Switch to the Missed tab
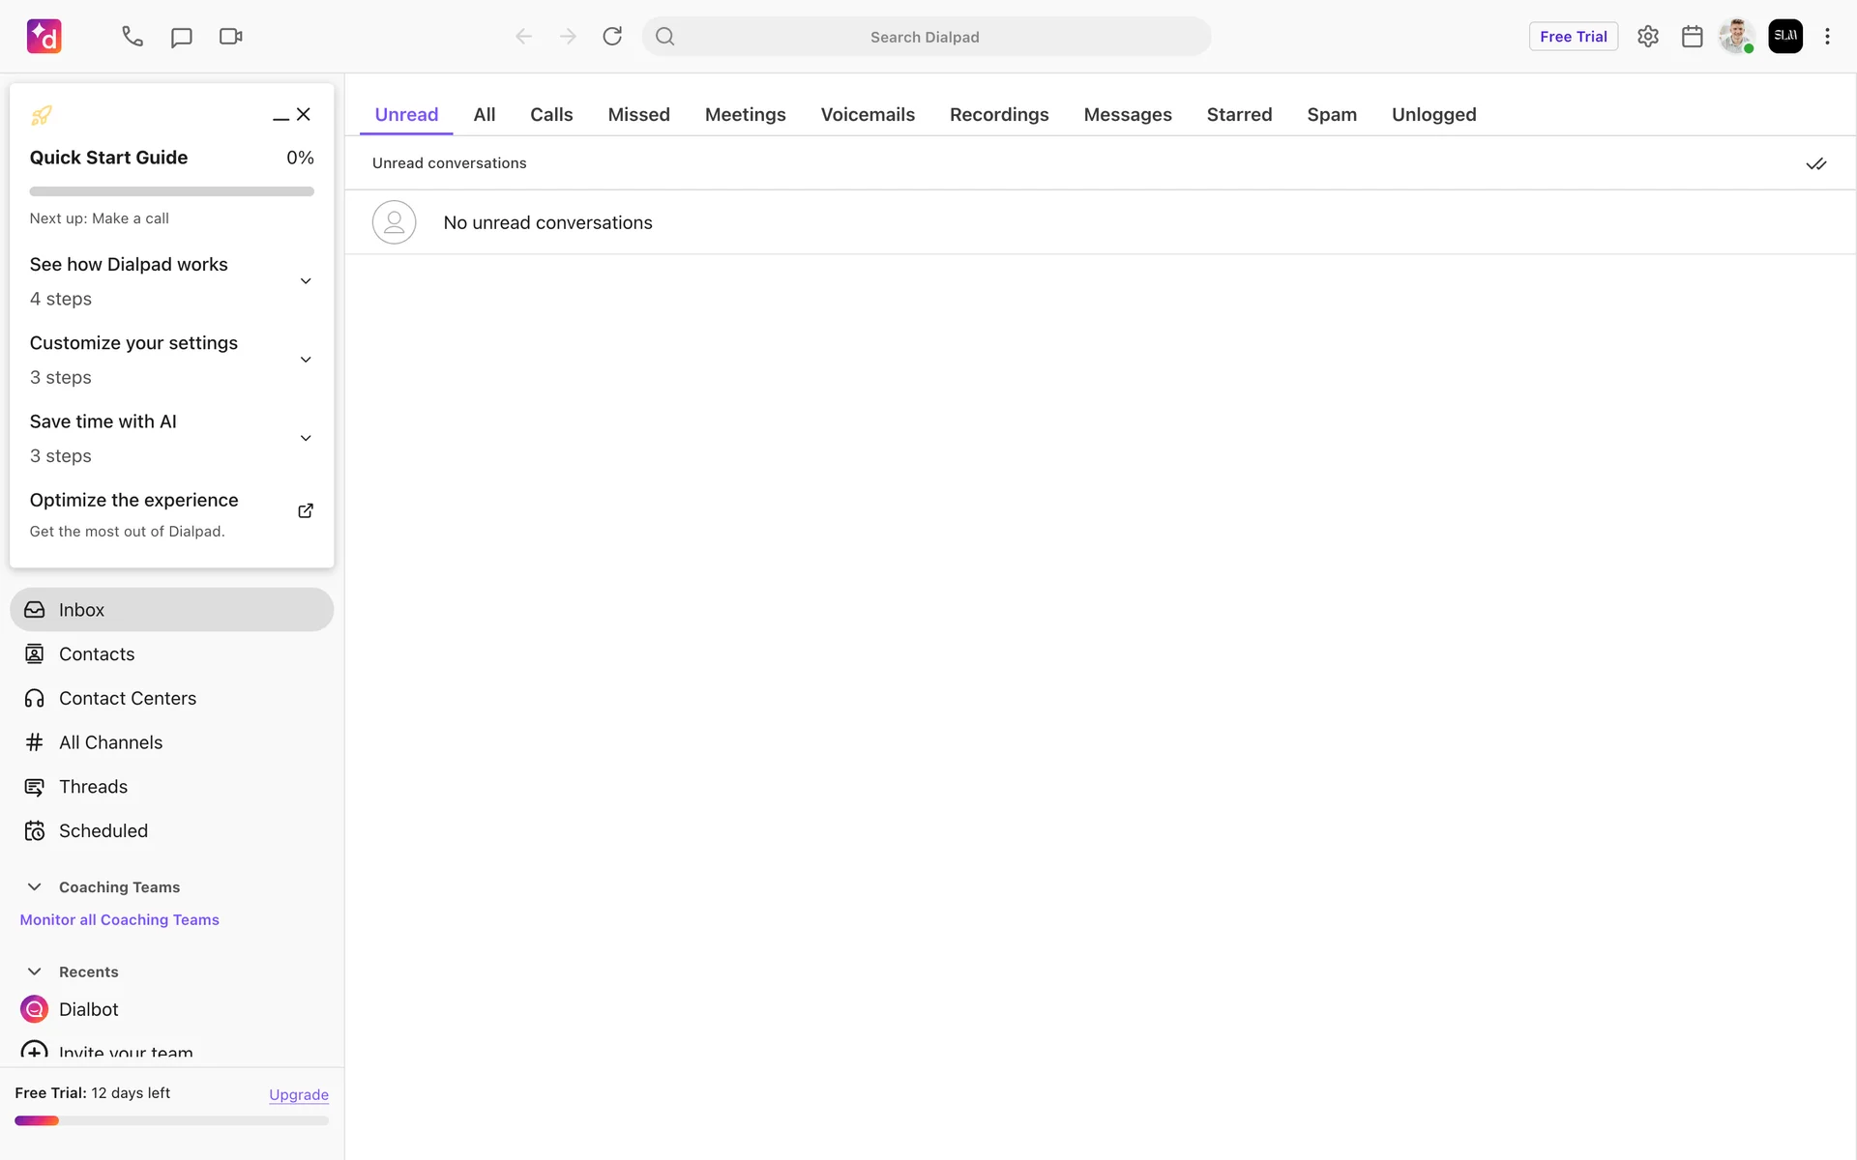1857x1160 pixels. [638, 114]
